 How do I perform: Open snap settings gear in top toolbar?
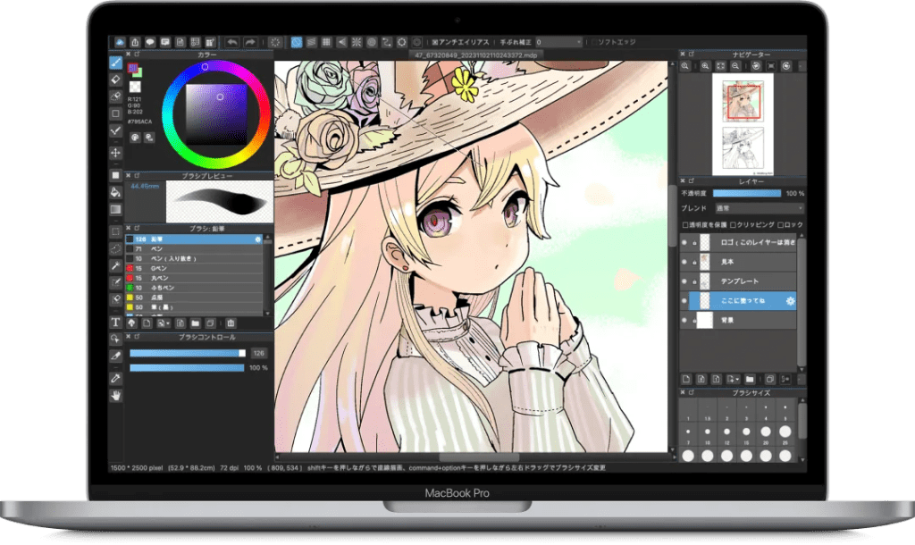(x=402, y=42)
